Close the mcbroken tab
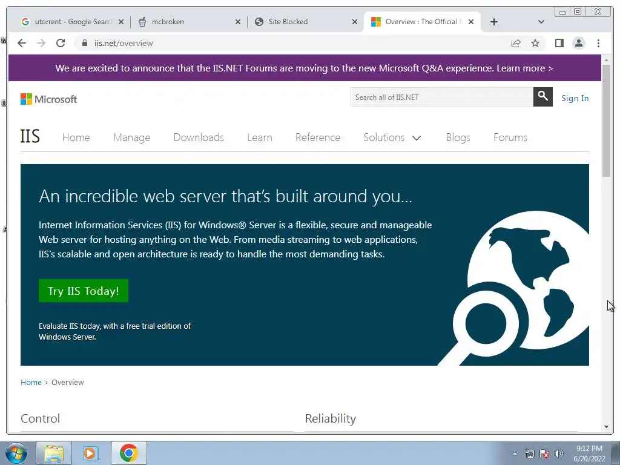 (237, 22)
